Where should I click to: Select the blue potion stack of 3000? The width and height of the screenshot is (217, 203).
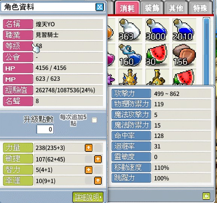coord(157,30)
